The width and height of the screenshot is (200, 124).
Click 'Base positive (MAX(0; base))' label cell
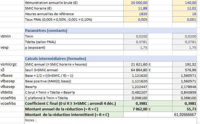74,81
